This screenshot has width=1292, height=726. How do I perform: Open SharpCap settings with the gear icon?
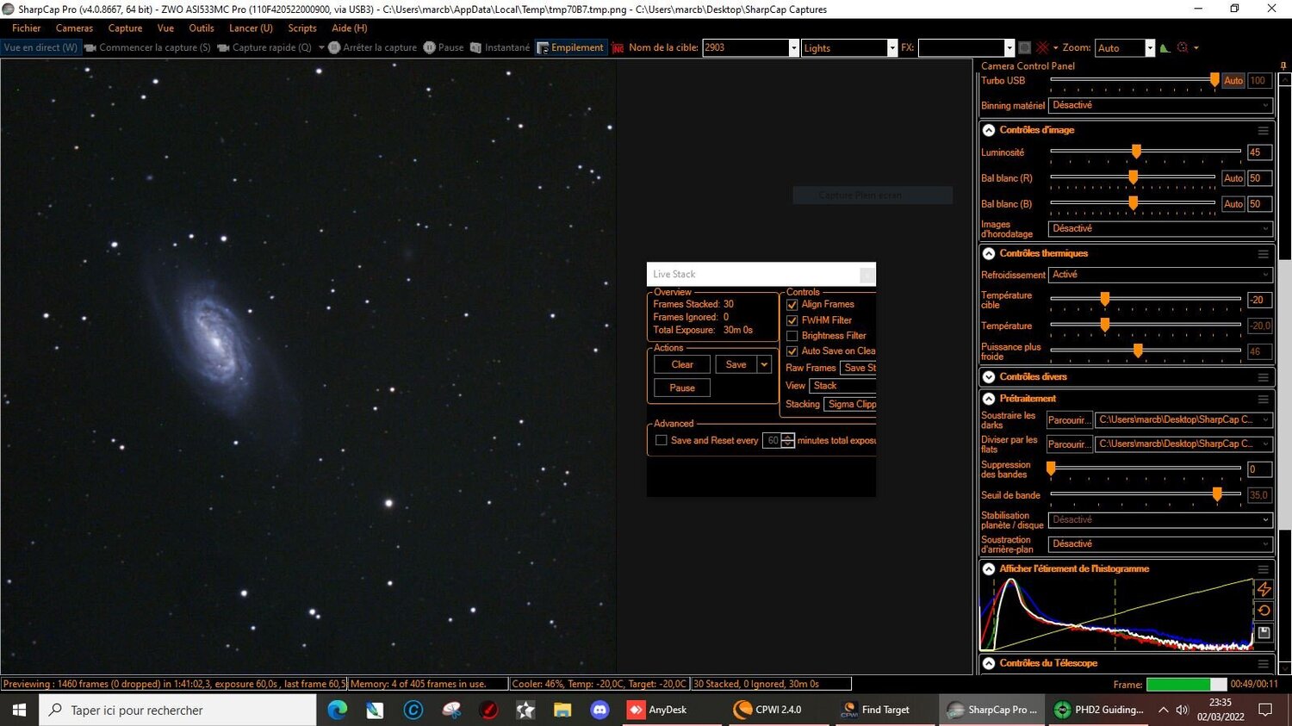coord(1182,47)
